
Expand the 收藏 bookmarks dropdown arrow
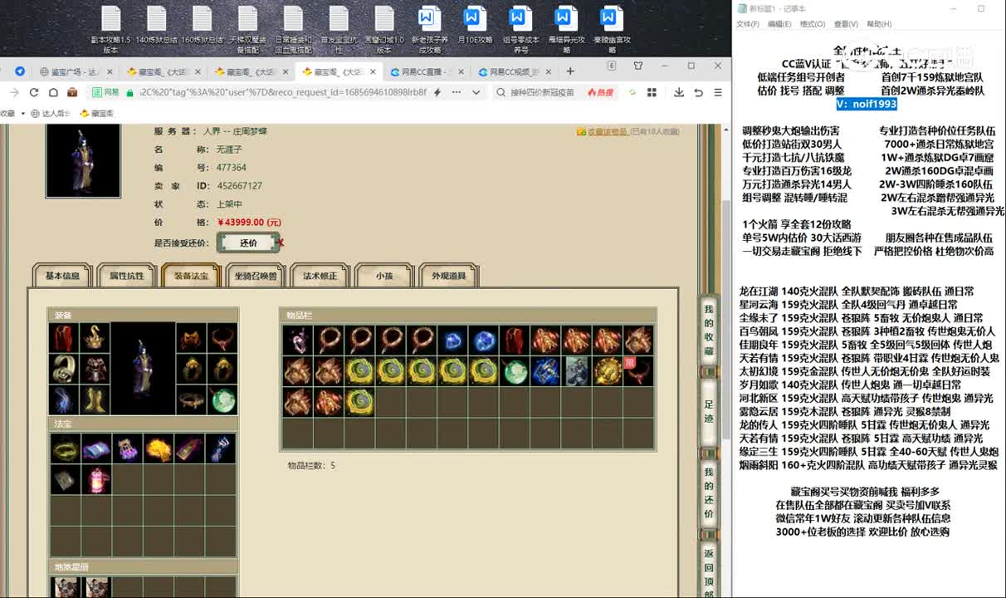pos(22,113)
